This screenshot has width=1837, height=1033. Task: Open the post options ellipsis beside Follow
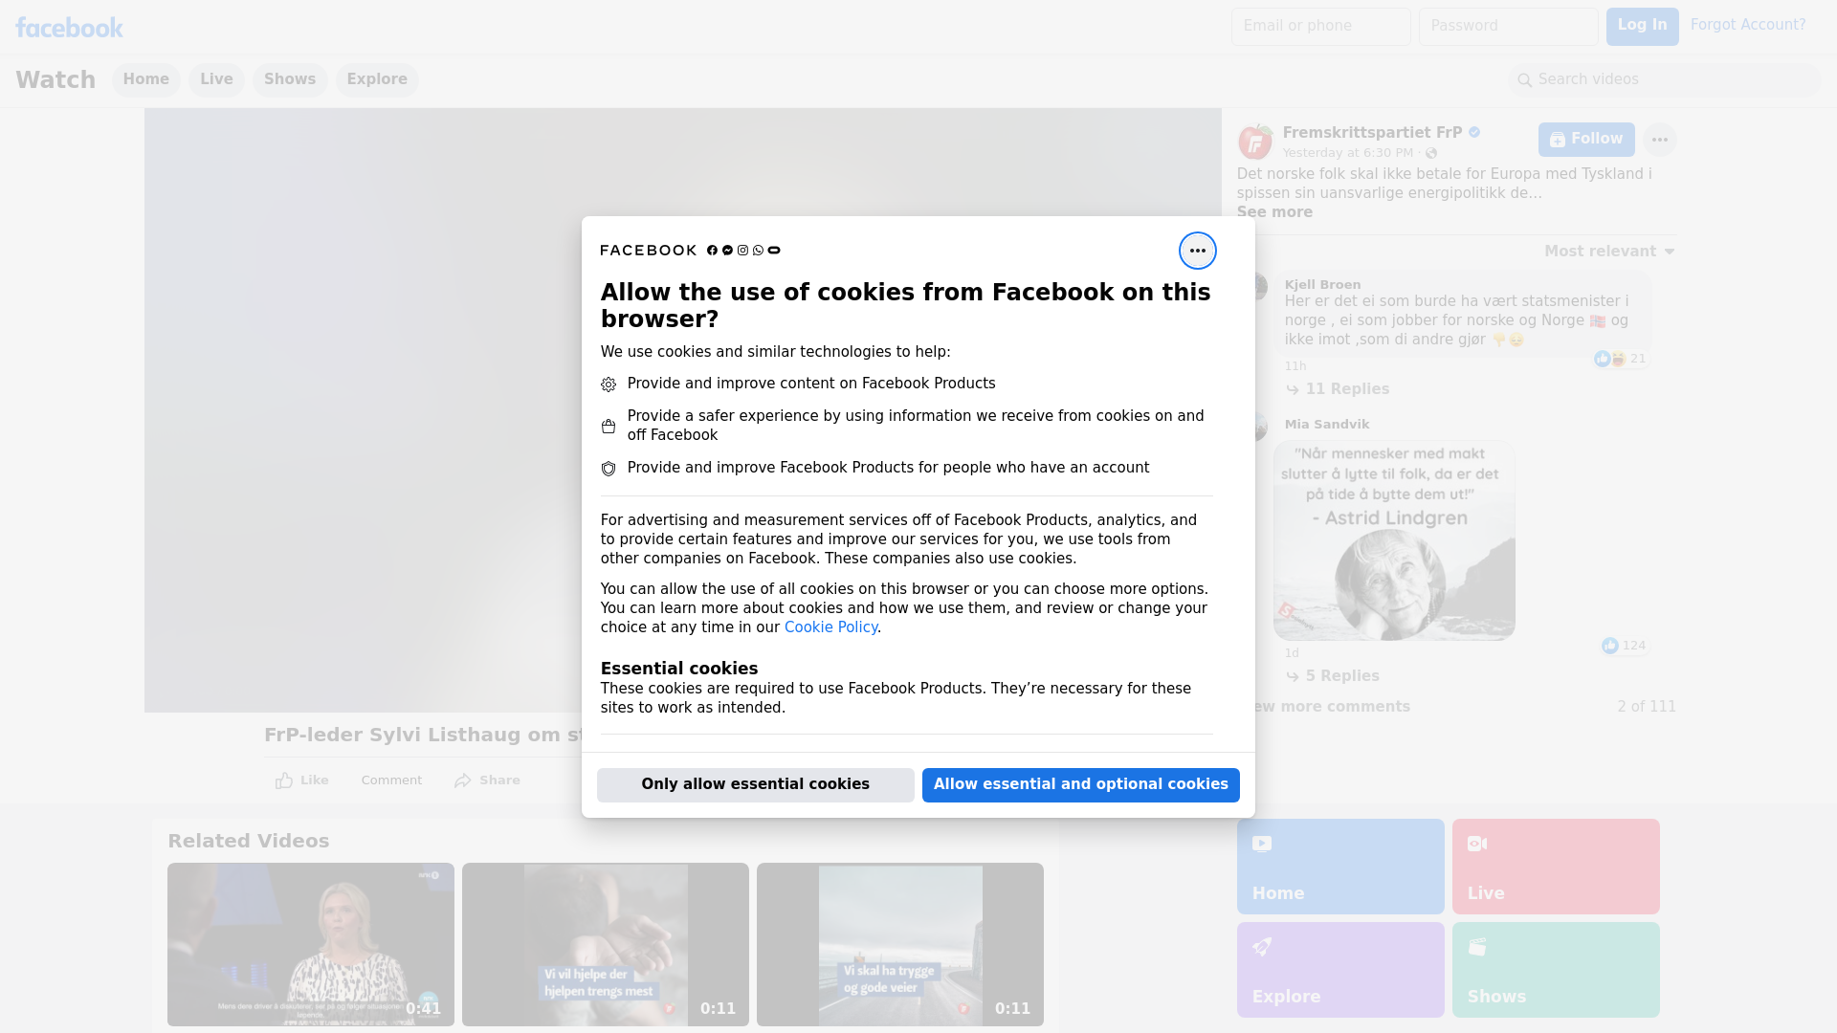point(1659,140)
